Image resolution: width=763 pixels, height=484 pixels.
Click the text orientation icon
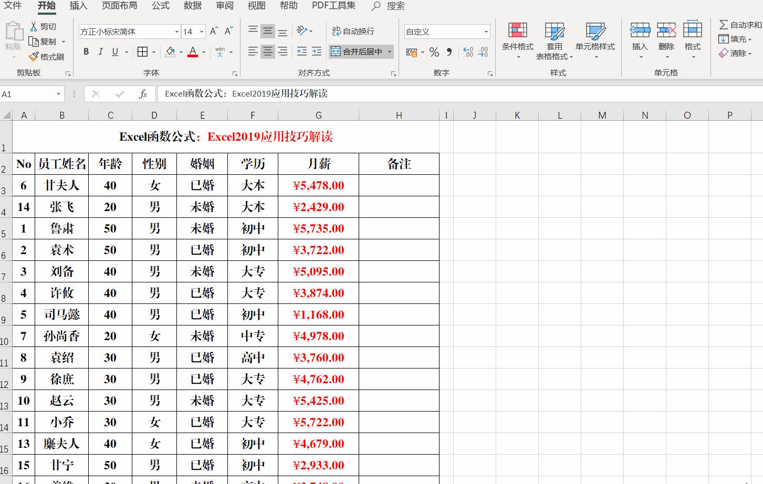pyautogui.click(x=302, y=31)
